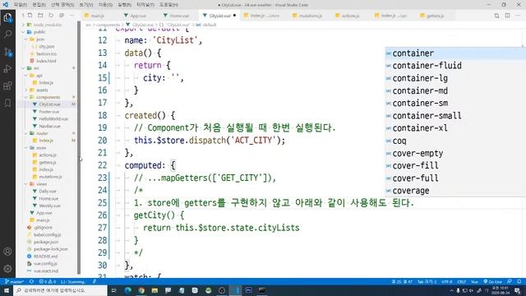Open NavBar.vue in explorer
This screenshot has width=526, height=296.
pos(49,126)
